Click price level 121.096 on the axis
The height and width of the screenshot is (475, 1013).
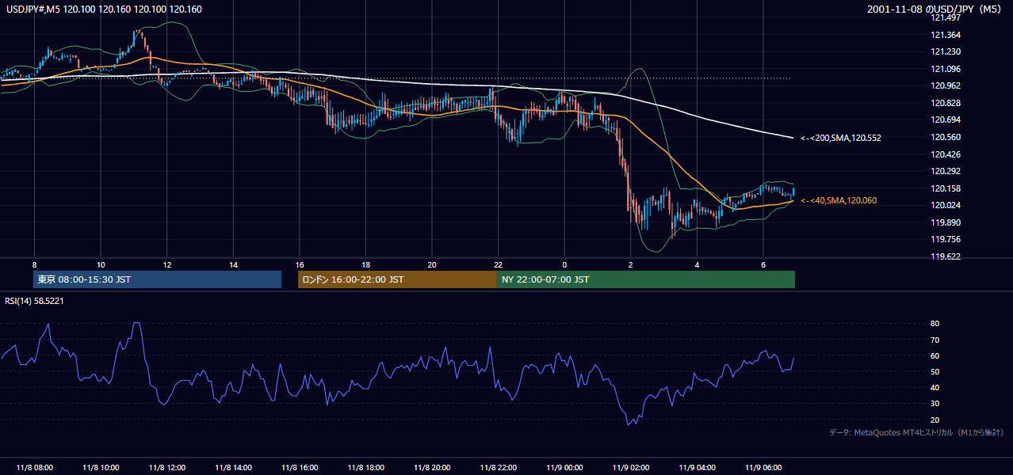944,69
